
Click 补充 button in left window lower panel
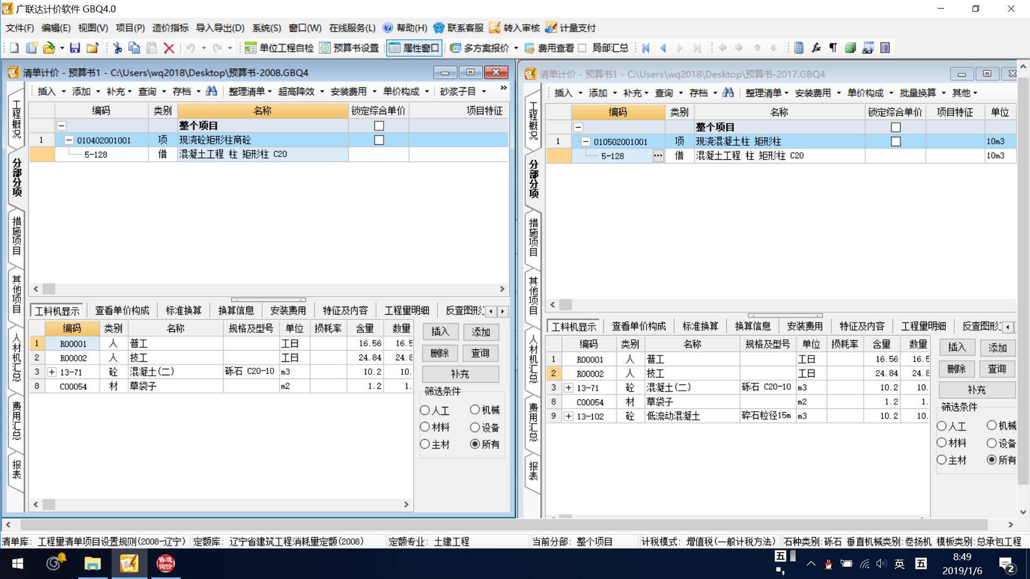click(460, 374)
